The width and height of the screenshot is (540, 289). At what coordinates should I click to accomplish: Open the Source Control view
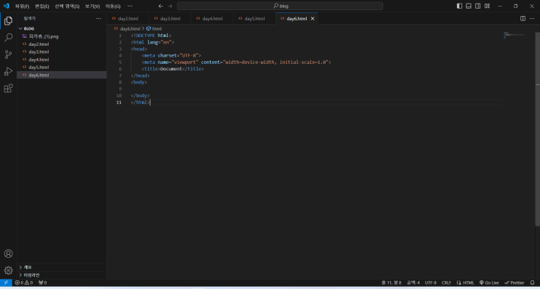[8, 54]
